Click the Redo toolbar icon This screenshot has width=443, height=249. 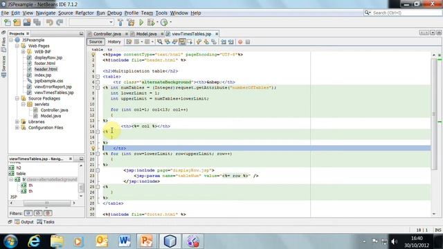click(x=60, y=22)
